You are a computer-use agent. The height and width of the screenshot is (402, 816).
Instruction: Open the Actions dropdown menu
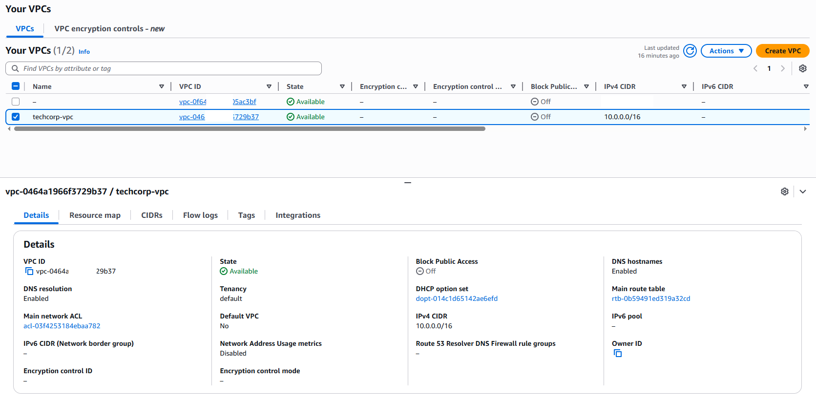tap(726, 51)
